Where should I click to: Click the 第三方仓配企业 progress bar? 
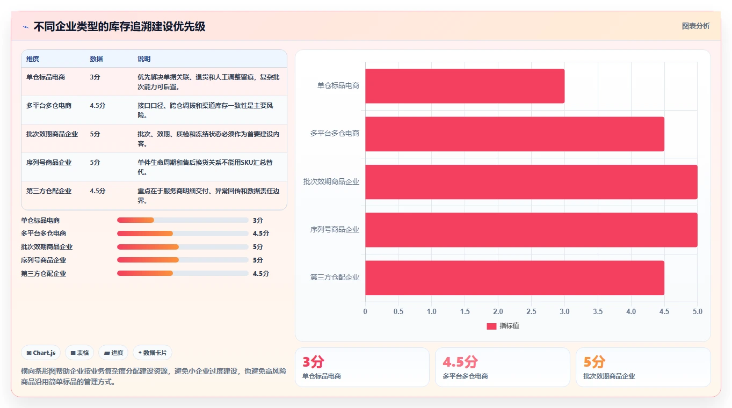tap(183, 274)
